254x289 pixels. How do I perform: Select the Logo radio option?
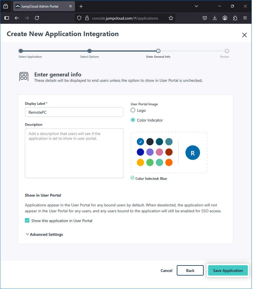click(133, 110)
